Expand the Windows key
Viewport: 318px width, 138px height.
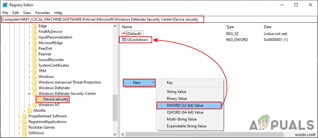click(29, 77)
